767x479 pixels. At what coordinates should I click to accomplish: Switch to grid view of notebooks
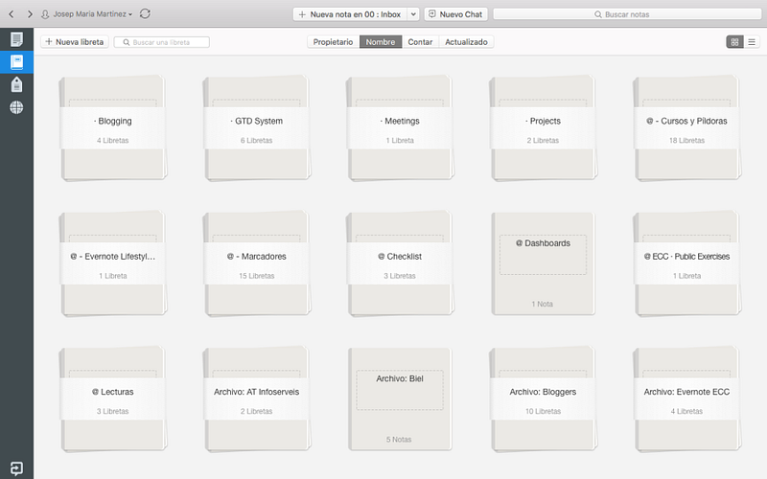pos(734,42)
